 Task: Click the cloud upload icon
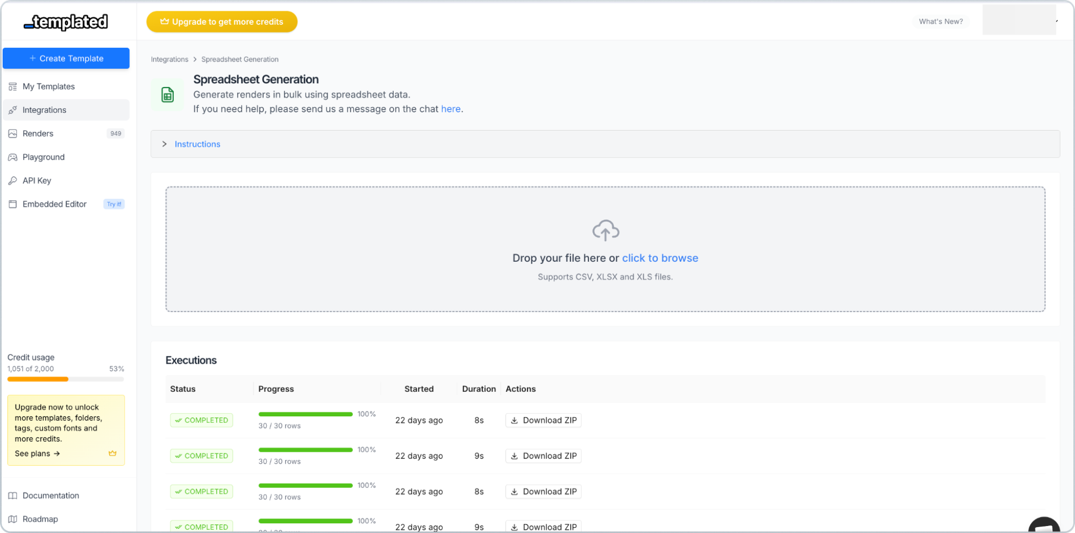click(606, 230)
